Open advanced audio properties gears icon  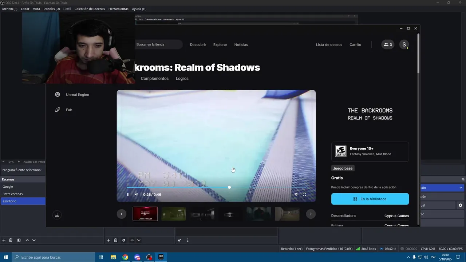[x=179, y=240]
